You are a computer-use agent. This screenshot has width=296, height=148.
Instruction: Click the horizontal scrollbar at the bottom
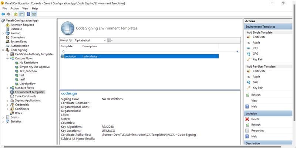tap(142, 147)
